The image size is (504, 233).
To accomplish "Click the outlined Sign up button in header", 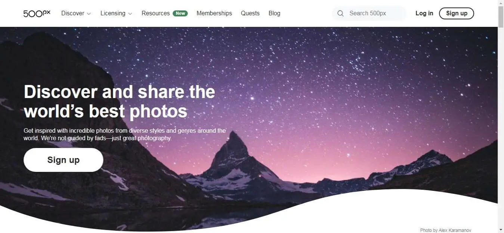I will click(457, 13).
